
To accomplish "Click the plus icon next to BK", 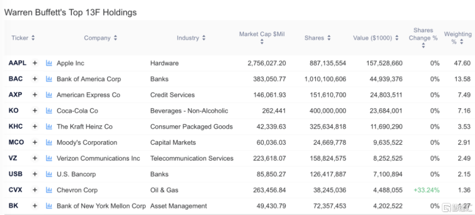I will (35, 206).
